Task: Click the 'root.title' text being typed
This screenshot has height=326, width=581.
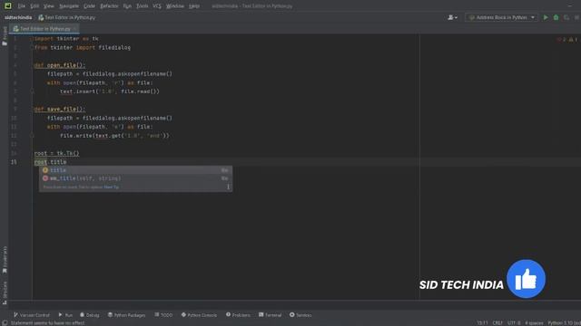Action: tap(51, 162)
